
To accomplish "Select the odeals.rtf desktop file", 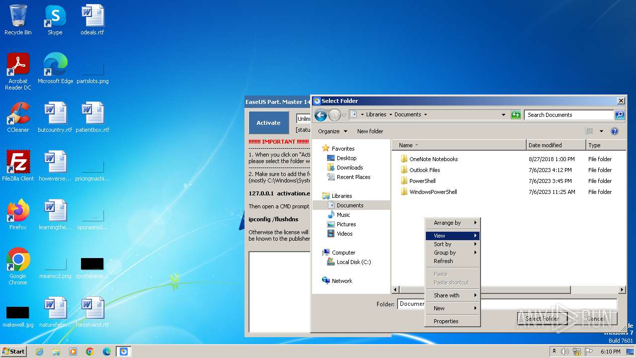I will 92,20.
